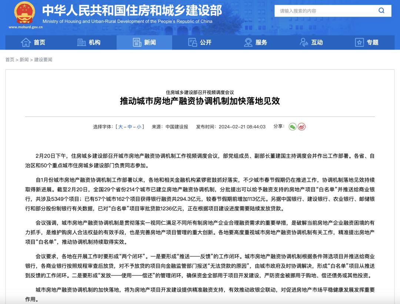Click the 分享 label
The width and height of the screenshot is (400, 304).
279,126
